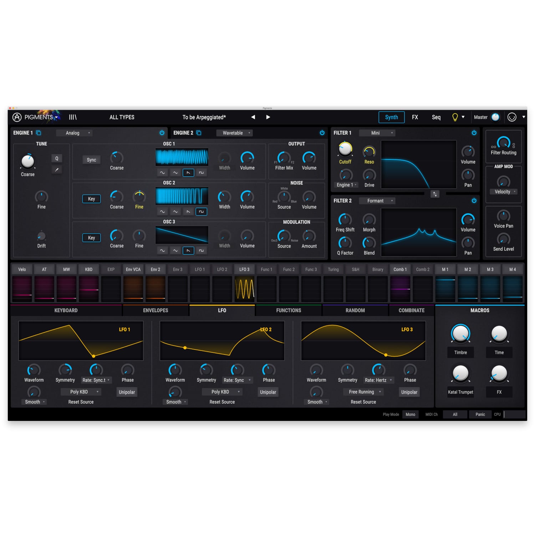
Task: Select the Env VCA modulation source
Action: point(133,269)
